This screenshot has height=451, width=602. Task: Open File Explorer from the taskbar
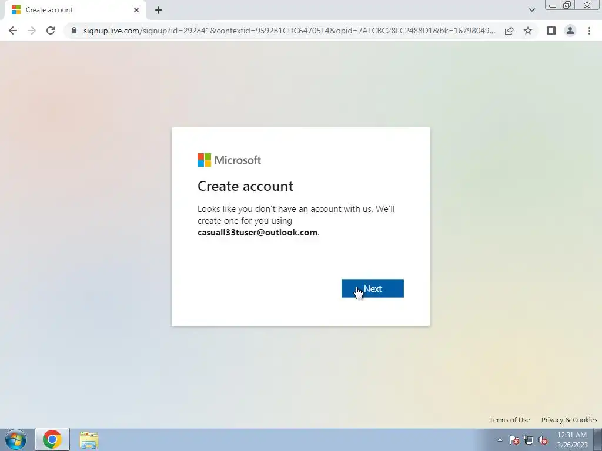[89, 440]
